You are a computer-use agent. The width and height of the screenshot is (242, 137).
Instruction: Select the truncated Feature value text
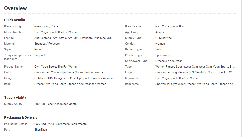(x=74, y=38)
